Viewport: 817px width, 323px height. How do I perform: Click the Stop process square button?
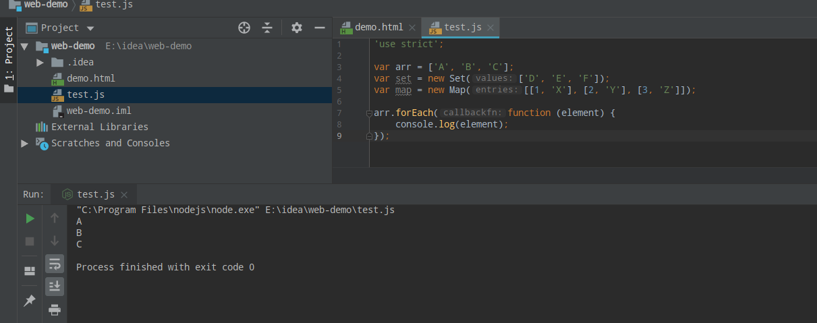[x=30, y=241]
